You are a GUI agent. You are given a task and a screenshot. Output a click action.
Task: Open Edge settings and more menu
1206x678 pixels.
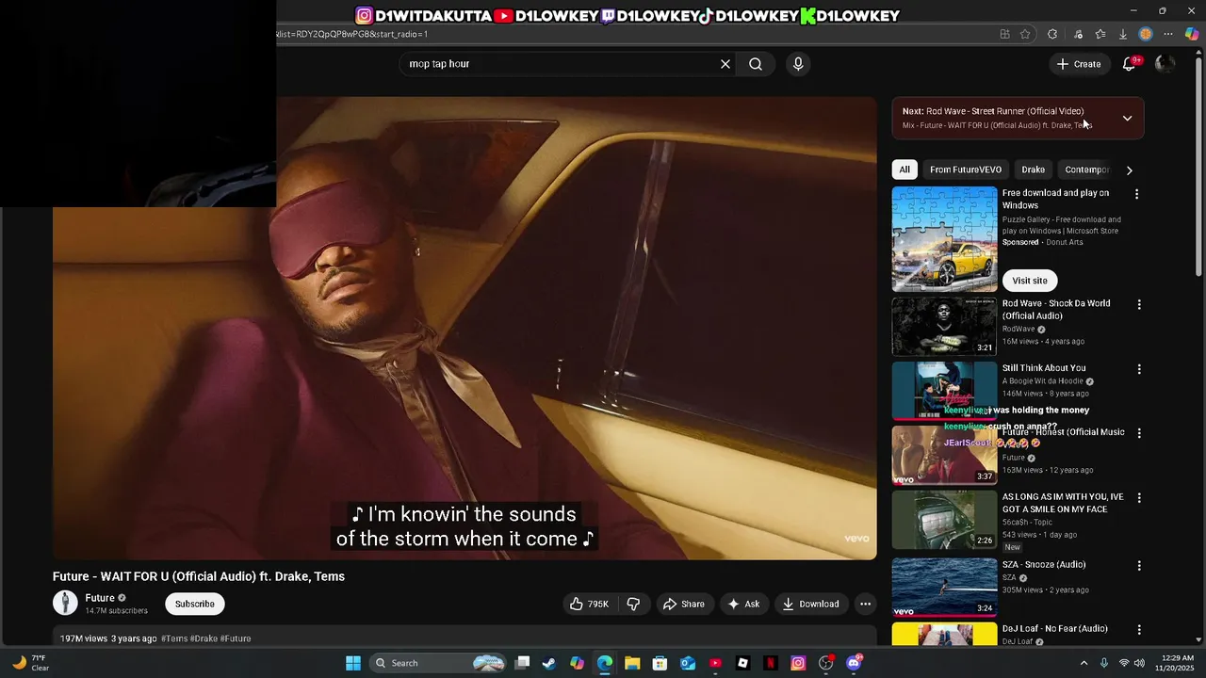click(1168, 34)
